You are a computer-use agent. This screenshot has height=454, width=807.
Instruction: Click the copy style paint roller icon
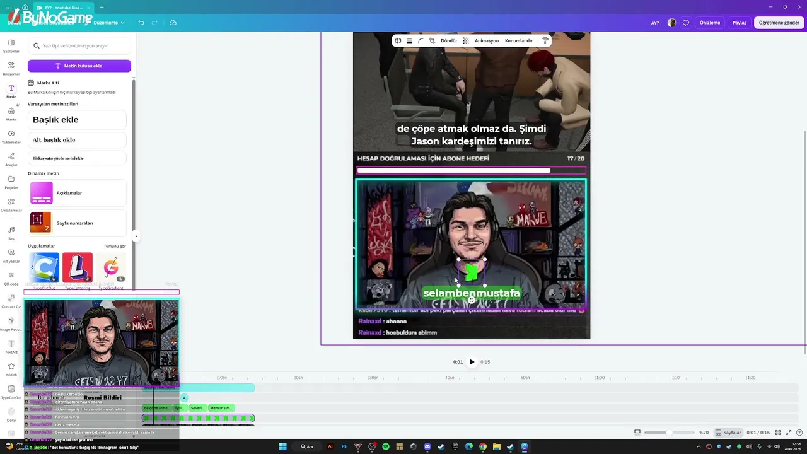pos(545,40)
